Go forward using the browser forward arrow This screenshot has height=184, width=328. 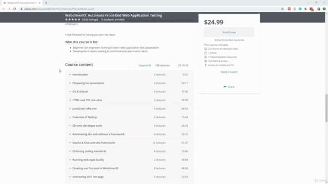click(x=9, y=9)
